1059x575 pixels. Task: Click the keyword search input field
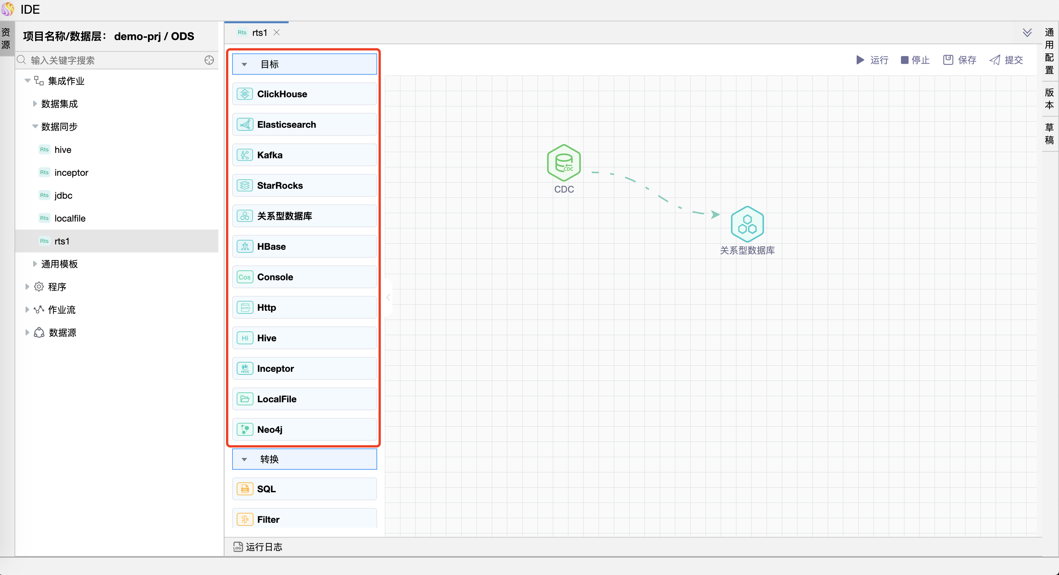(x=115, y=60)
